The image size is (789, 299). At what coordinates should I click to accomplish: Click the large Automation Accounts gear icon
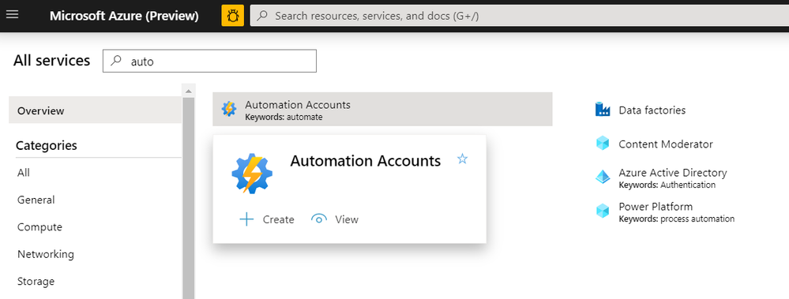click(252, 174)
